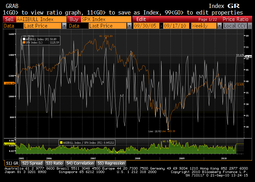
Task: Open the 55) Regression tab
Action: click(111, 163)
